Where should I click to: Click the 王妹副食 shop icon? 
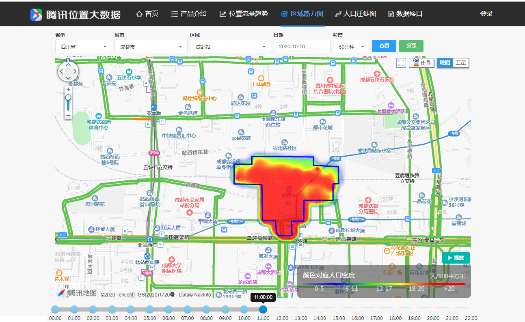tap(261, 78)
